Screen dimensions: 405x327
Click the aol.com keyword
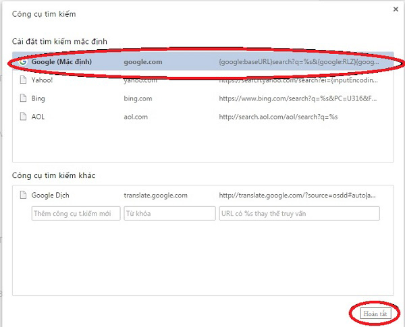click(x=138, y=116)
